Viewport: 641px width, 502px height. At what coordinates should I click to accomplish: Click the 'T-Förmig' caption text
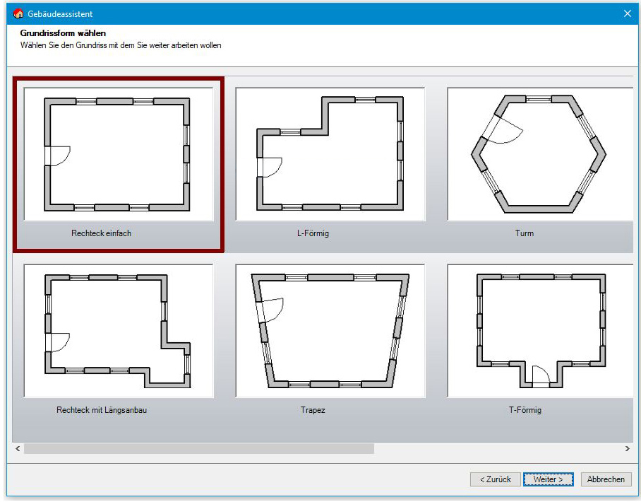(524, 410)
